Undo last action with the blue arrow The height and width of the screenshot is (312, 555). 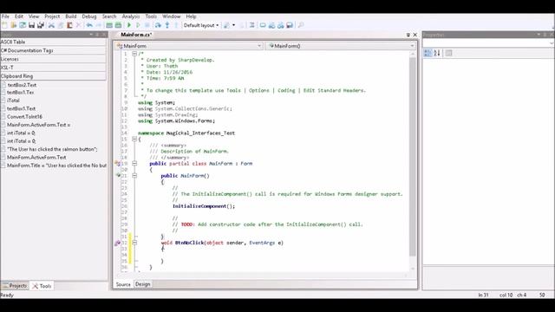tap(89, 25)
